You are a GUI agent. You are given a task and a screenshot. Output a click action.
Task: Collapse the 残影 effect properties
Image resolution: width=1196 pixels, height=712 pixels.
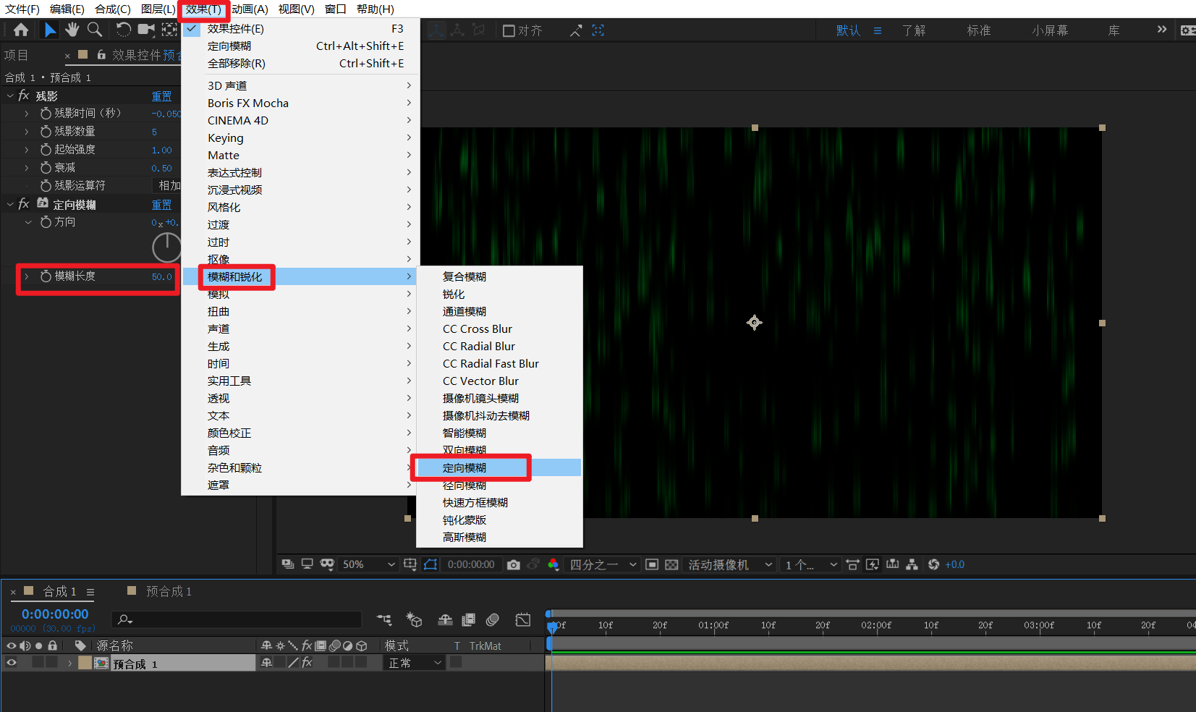coord(10,96)
